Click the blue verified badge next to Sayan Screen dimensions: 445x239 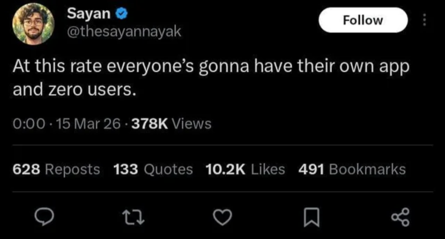pyautogui.click(x=121, y=13)
